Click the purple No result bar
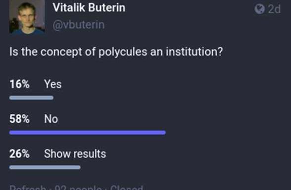The image size is (291, 190). click(x=88, y=133)
